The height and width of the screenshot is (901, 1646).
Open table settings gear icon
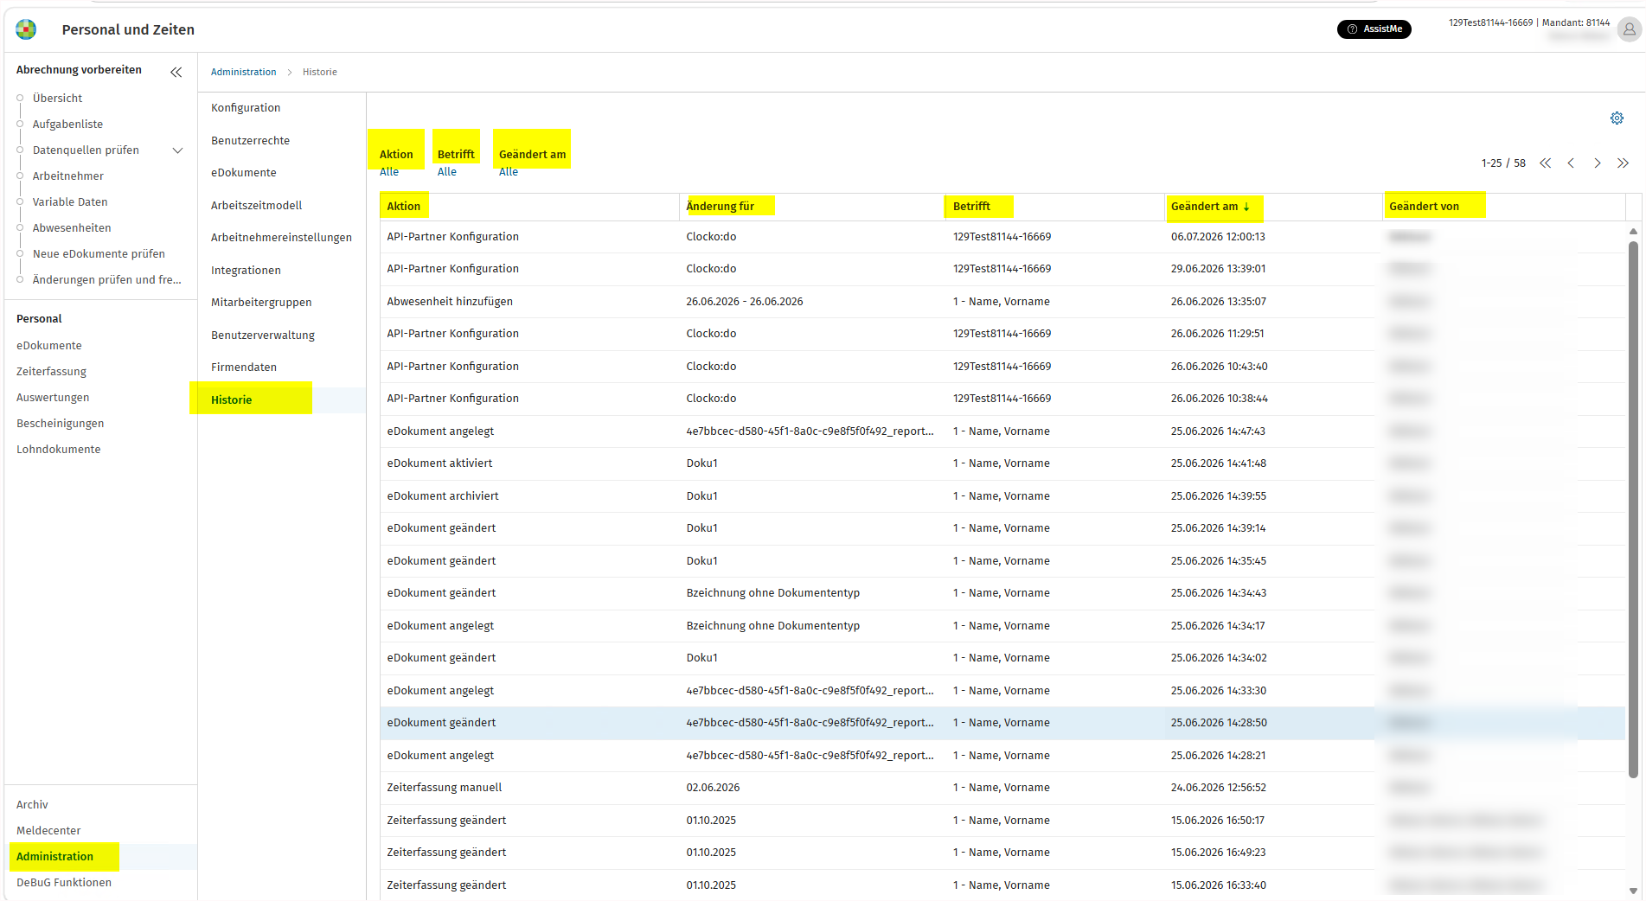click(1617, 118)
